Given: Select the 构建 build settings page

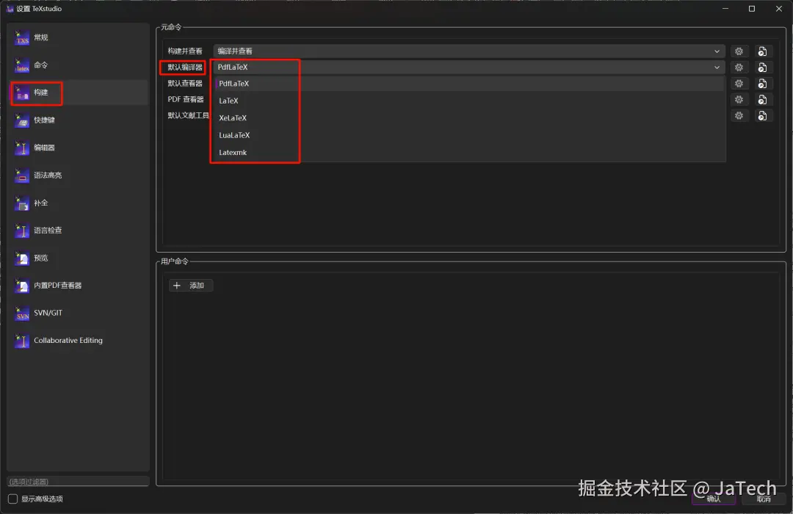Looking at the screenshot, I should point(78,93).
